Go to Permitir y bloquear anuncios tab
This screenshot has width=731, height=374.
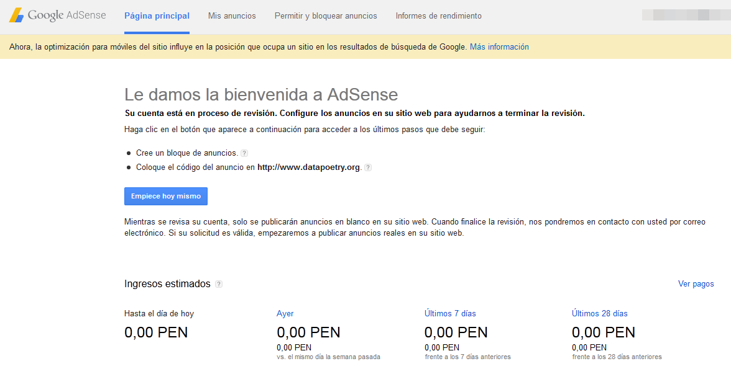(326, 16)
